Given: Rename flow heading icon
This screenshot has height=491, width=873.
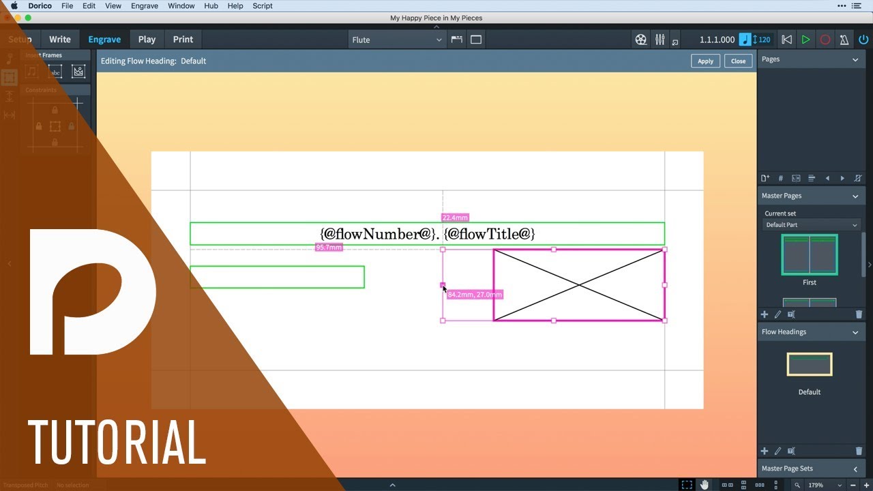Looking at the screenshot, I should coord(791,451).
